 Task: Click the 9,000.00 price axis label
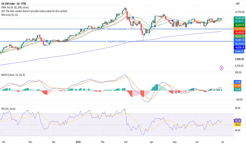(x=239, y=59)
